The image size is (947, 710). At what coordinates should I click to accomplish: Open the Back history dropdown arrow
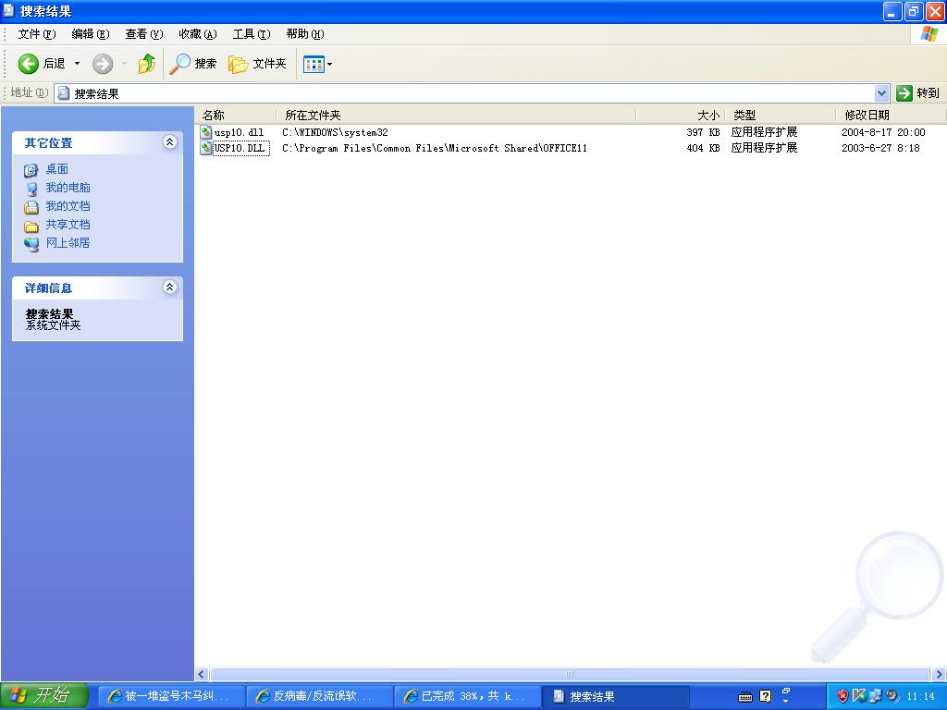click(x=77, y=64)
